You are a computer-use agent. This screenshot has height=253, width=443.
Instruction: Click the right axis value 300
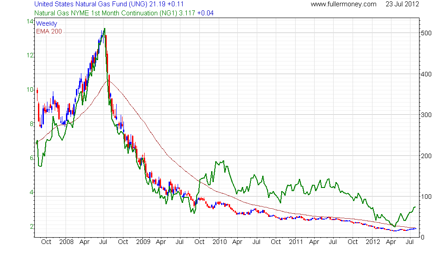point(426,115)
